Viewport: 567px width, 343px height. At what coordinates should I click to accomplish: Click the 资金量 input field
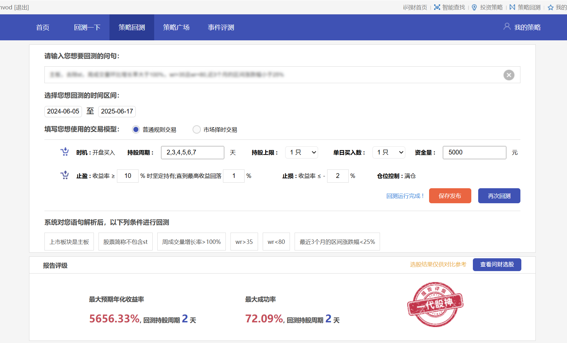pyautogui.click(x=474, y=153)
